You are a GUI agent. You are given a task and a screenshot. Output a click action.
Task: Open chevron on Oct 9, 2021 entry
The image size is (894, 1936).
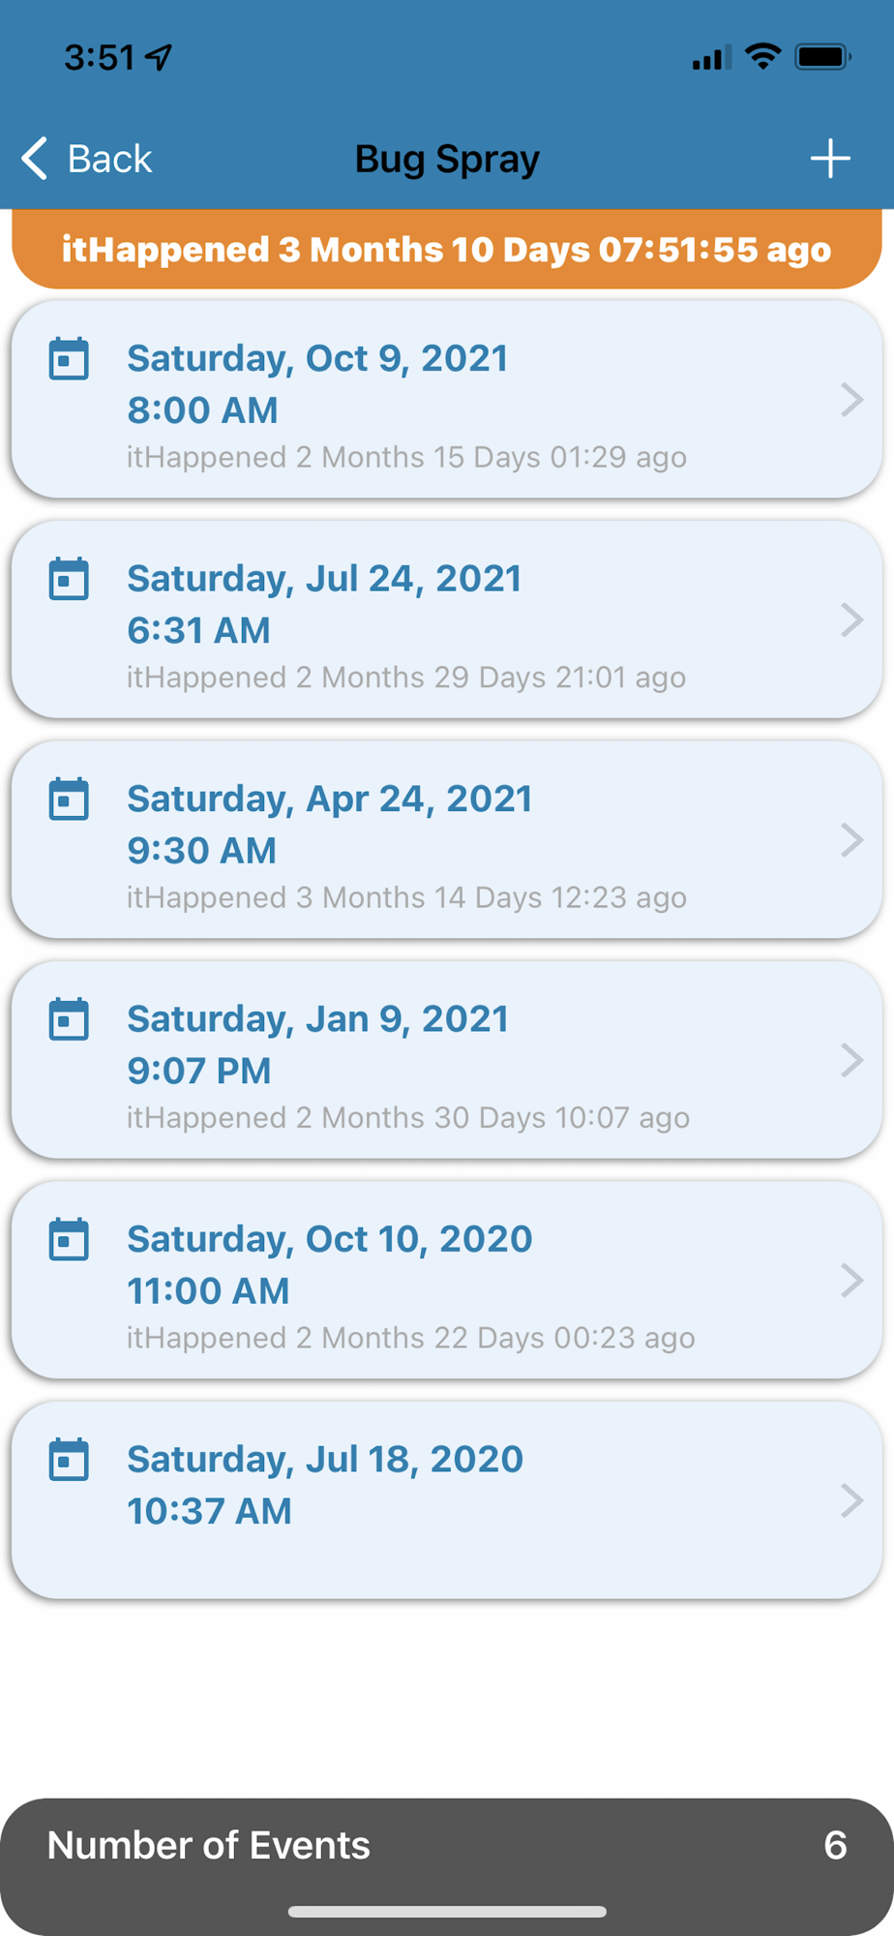(x=851, y=400)
